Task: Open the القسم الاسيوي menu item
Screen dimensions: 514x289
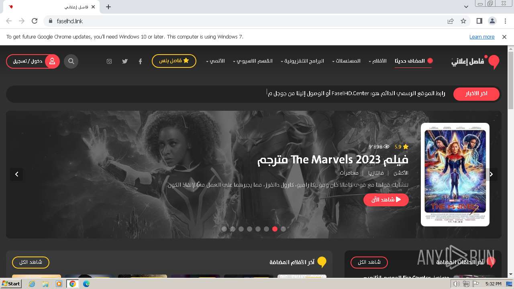Action: (253, 61)
